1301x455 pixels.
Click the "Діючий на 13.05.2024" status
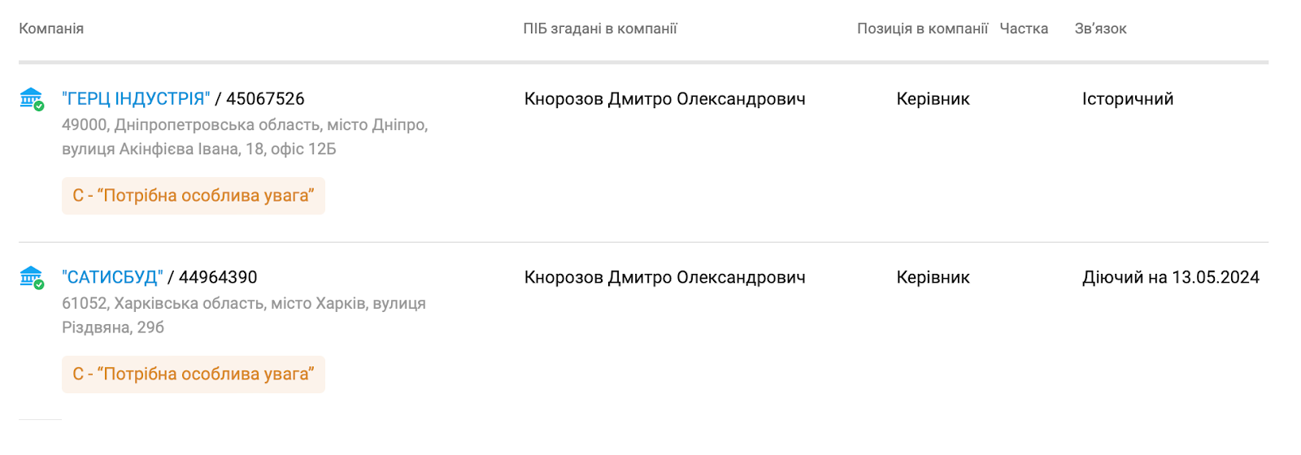pos(1170,277)
